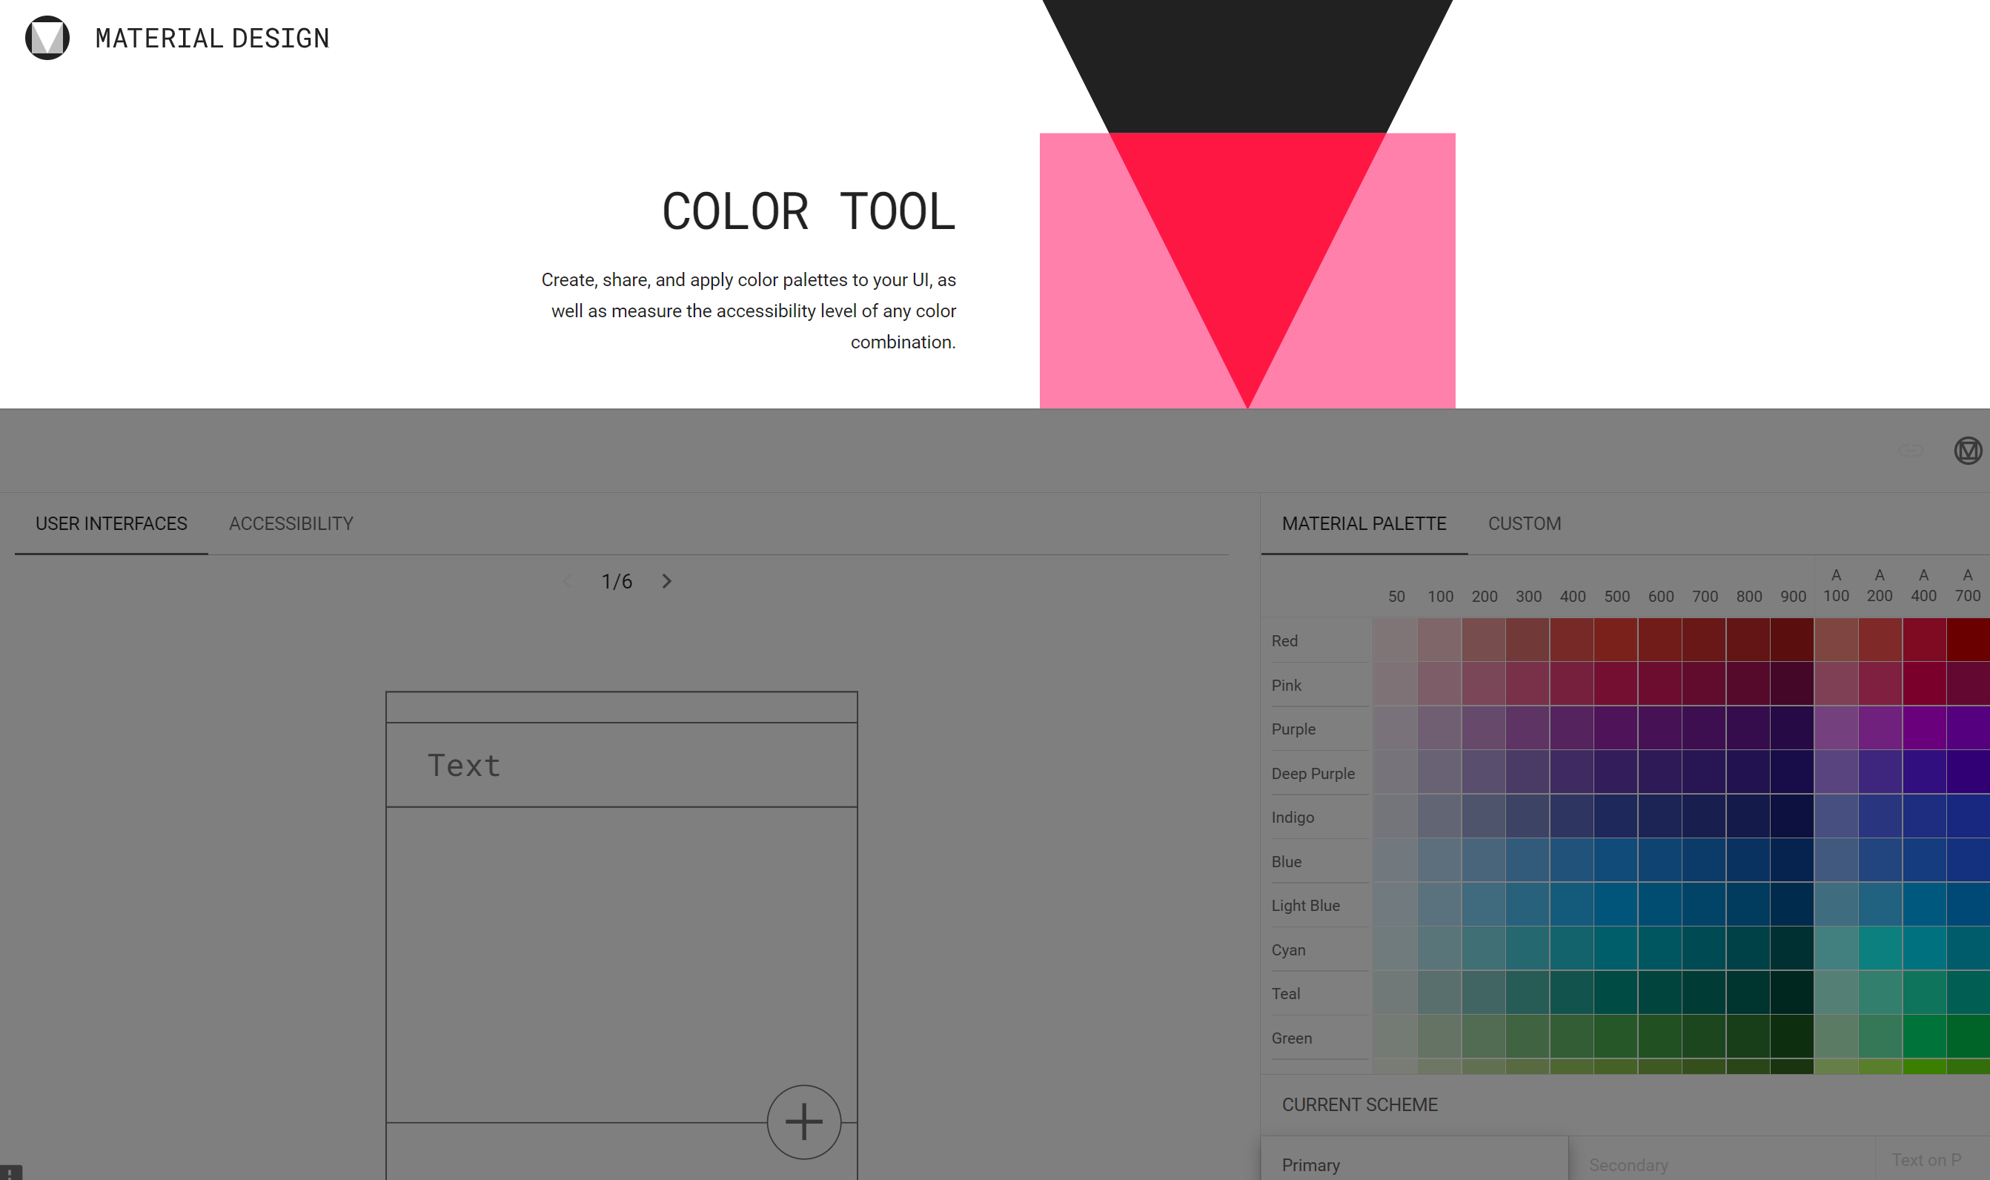Go to previous UI preview with left chevron

pyautogui.click(x=567, y=581)
